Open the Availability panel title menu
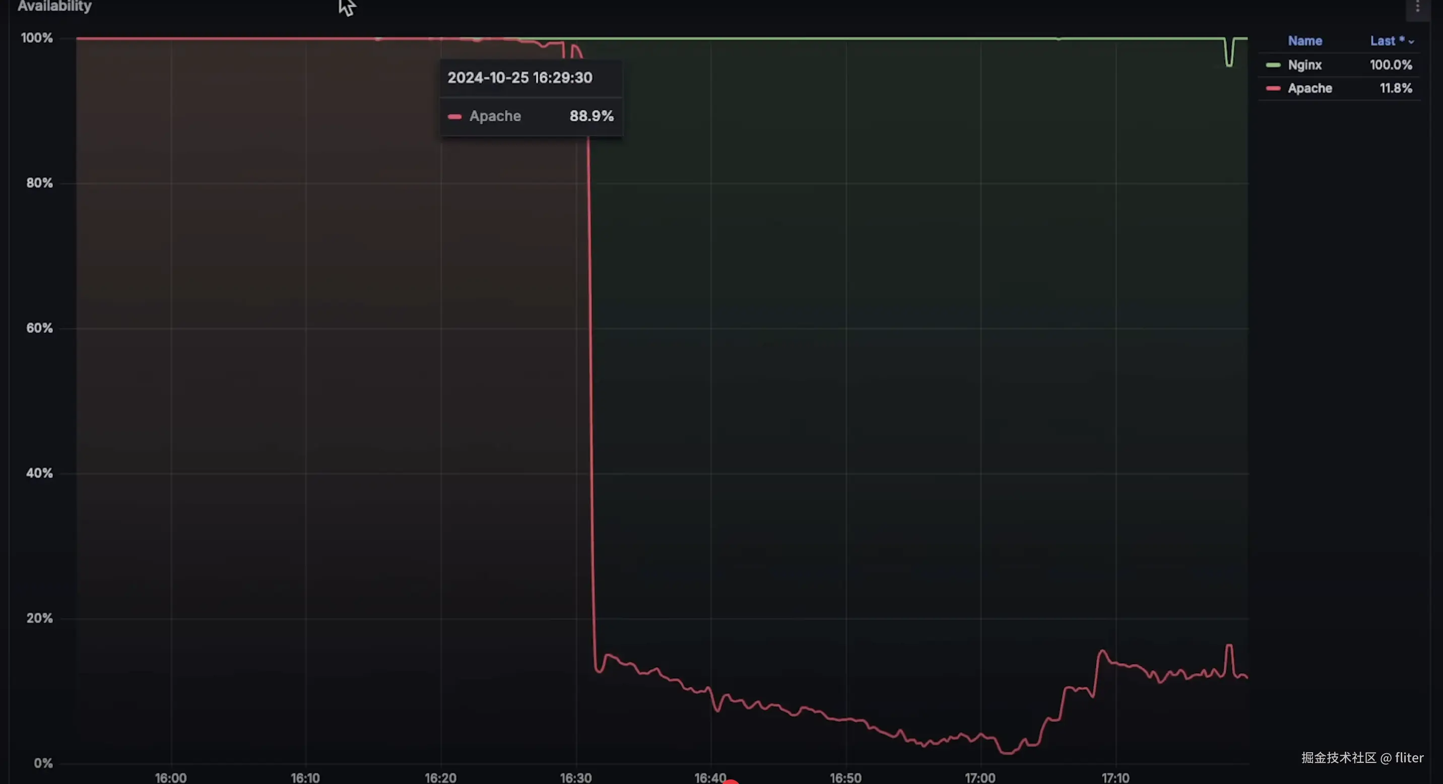The width and height of the screenshot is (1443, 784). pos(54,7)
